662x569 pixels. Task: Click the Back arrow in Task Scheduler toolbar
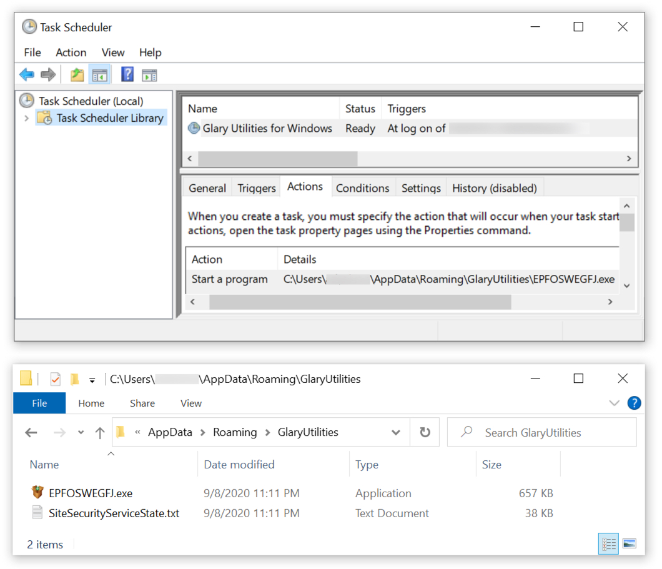click(x=27, y=75)
